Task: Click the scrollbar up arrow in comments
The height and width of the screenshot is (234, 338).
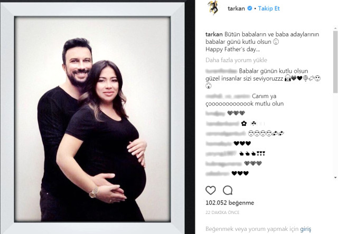Action: (335, 28)
